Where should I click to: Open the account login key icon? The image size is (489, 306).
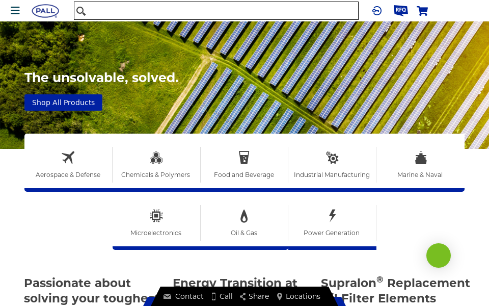click(x=377, y=11)
